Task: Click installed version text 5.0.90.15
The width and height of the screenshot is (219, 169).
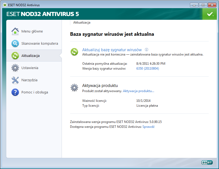Action: (x=155, y=122)
